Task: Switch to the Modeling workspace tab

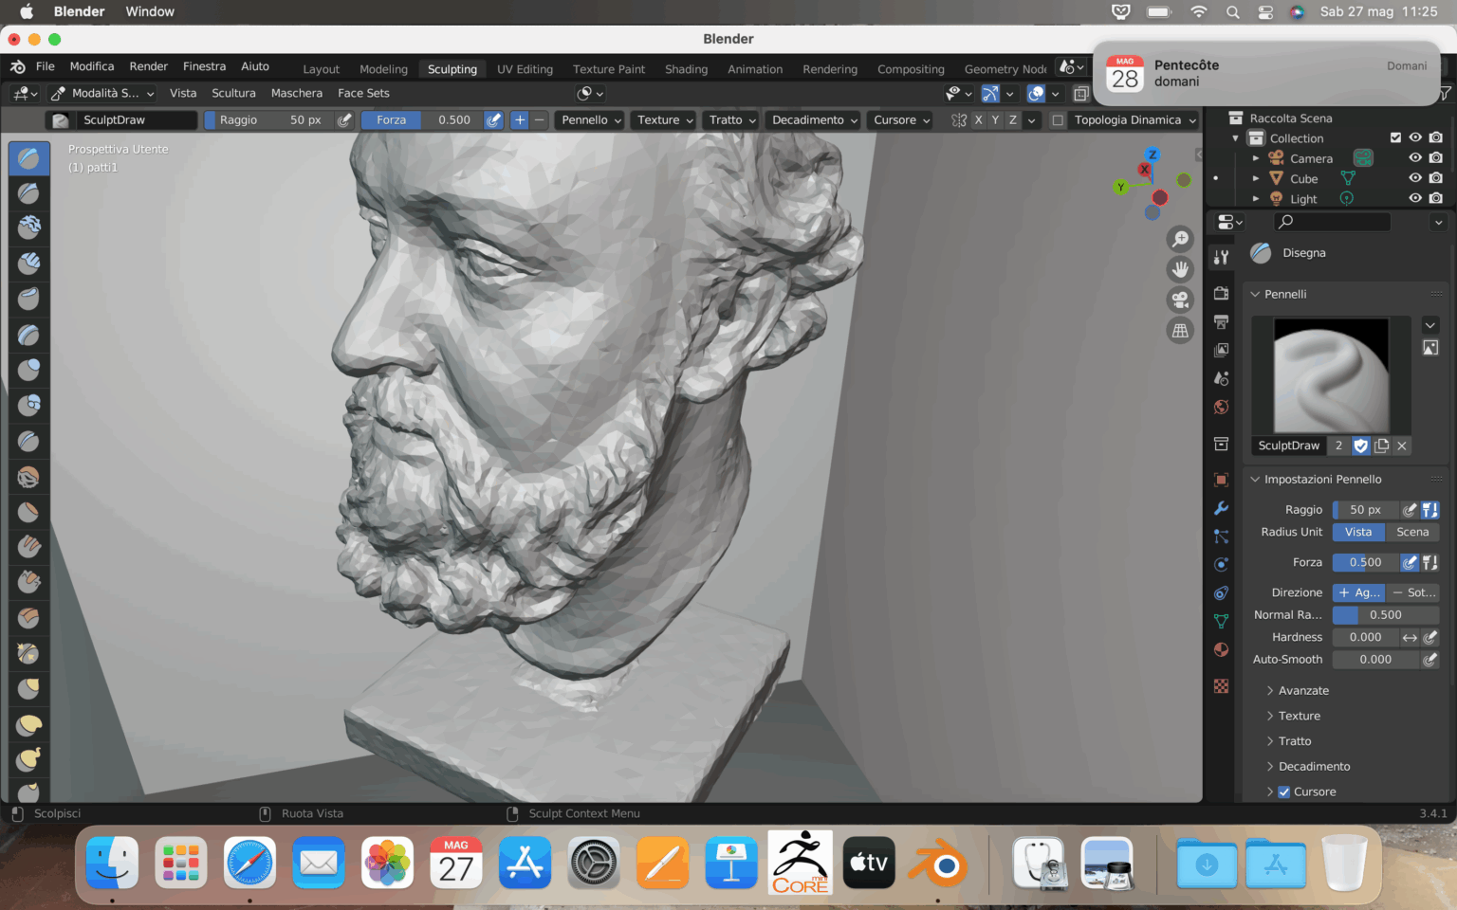Action: click(x=383, y=69)
